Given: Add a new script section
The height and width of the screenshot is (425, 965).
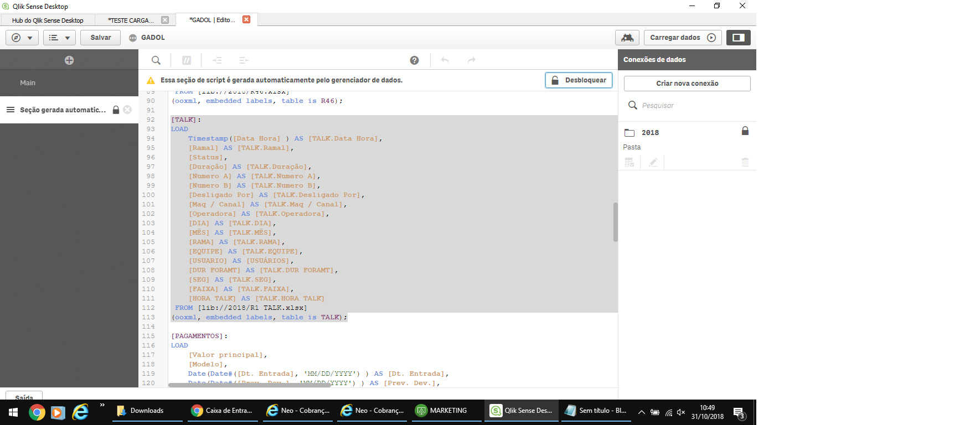Looking at the screenshot, I should [x=69, y=60].
